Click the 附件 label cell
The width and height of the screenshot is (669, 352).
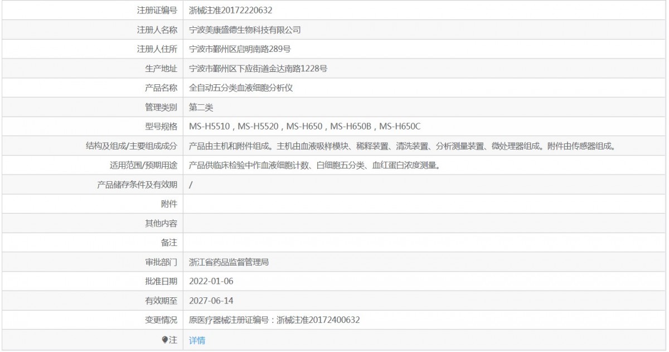point(92,204)
